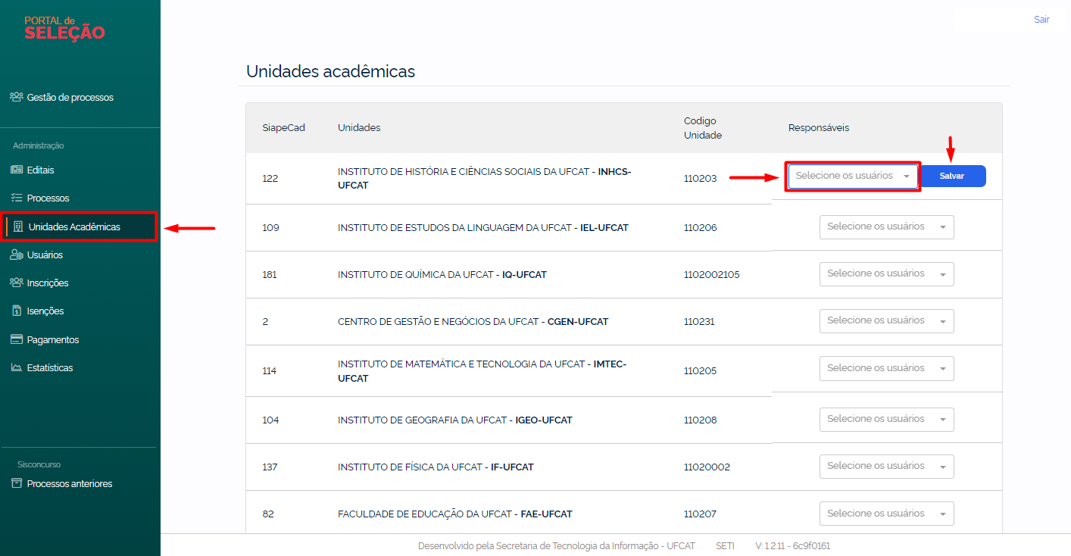Click the Codigo Unidade column header
1071x556 pixels.
pos(703,128)
